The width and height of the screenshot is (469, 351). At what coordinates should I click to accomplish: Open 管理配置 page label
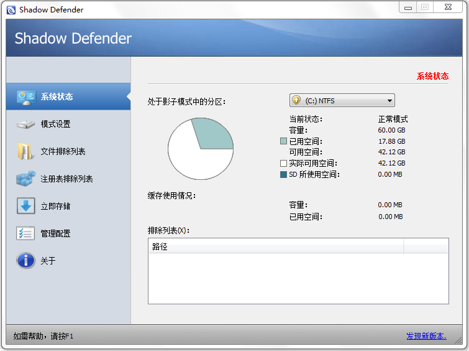tap(56, 233)
